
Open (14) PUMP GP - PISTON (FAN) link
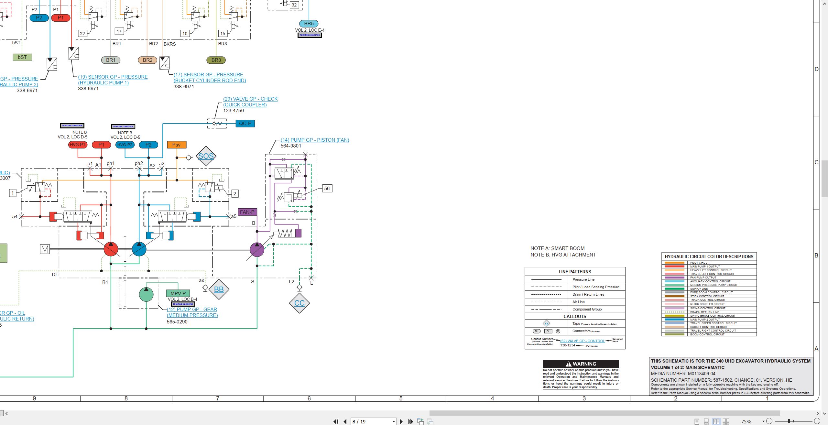pos(315,140)
